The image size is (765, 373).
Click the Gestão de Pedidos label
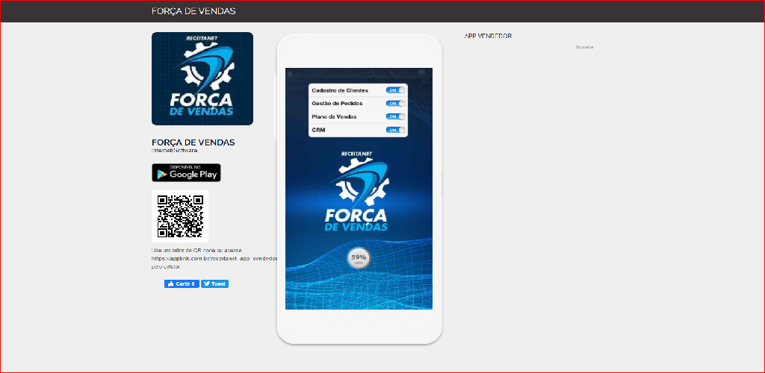point(337,104)
